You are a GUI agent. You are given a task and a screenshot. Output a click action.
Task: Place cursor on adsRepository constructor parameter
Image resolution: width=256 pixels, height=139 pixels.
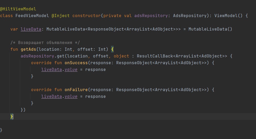pos(151,16)
